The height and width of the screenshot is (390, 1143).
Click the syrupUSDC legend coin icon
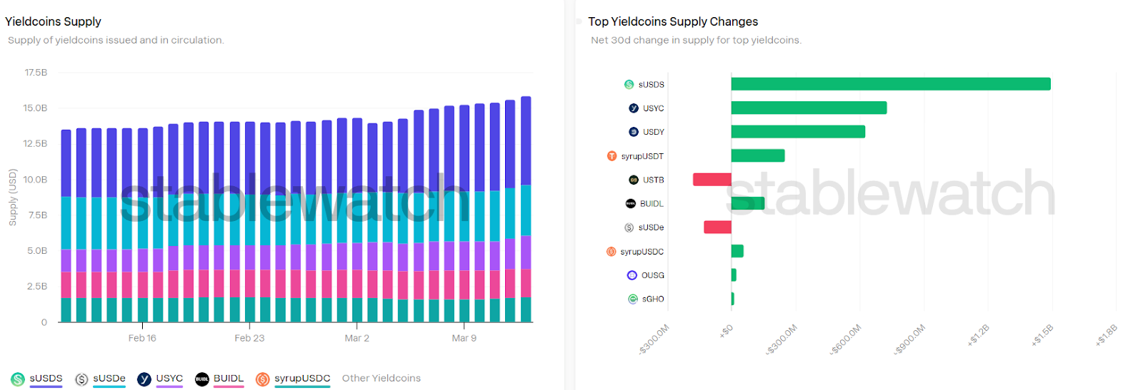(263, 379)
